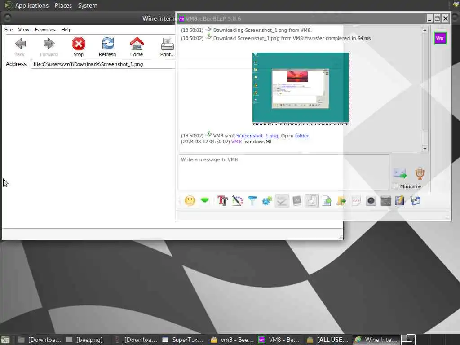Switch to the [ALL USE... taskbar window
Viewport: 460px width, 345px height.
coord(328,340)
